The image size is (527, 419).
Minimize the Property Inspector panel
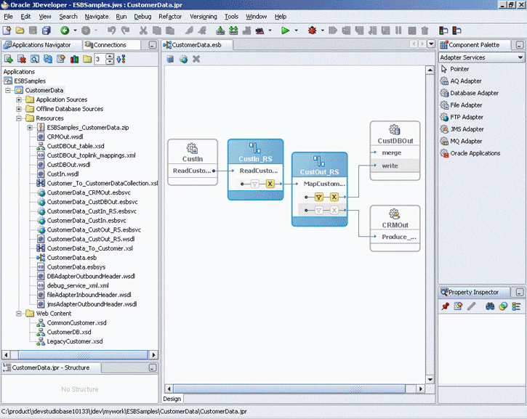(x=520, y=292)
